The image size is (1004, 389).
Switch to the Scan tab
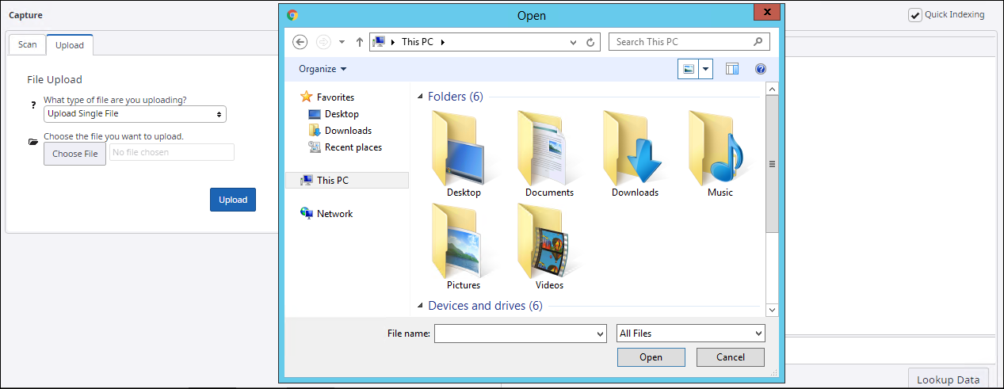pyautogui.click(x=28, y=44)
